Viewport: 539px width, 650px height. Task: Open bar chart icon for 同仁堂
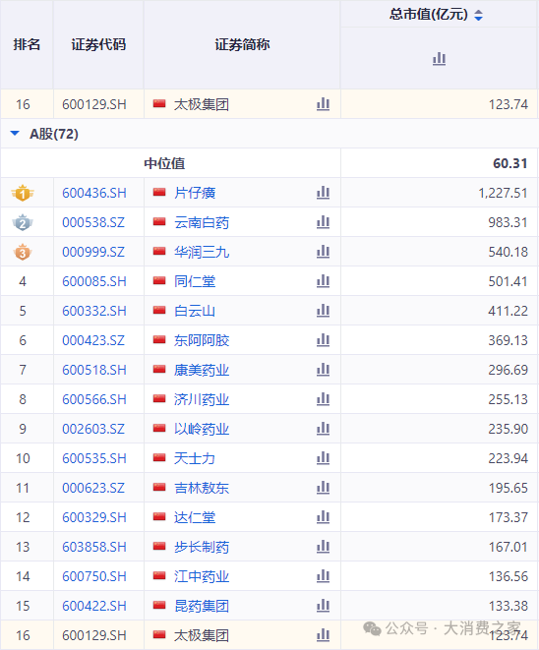[x=323, y=281]
